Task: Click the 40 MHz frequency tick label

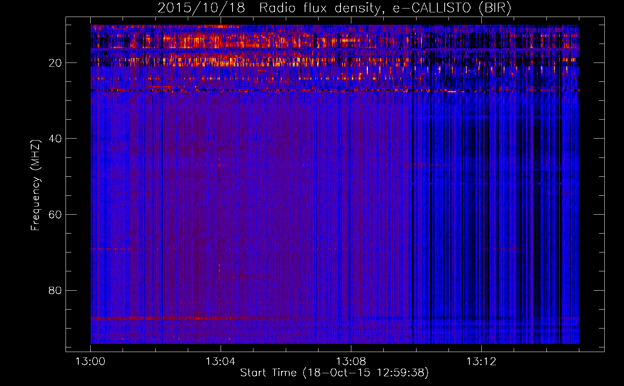Action: (55, 139)
